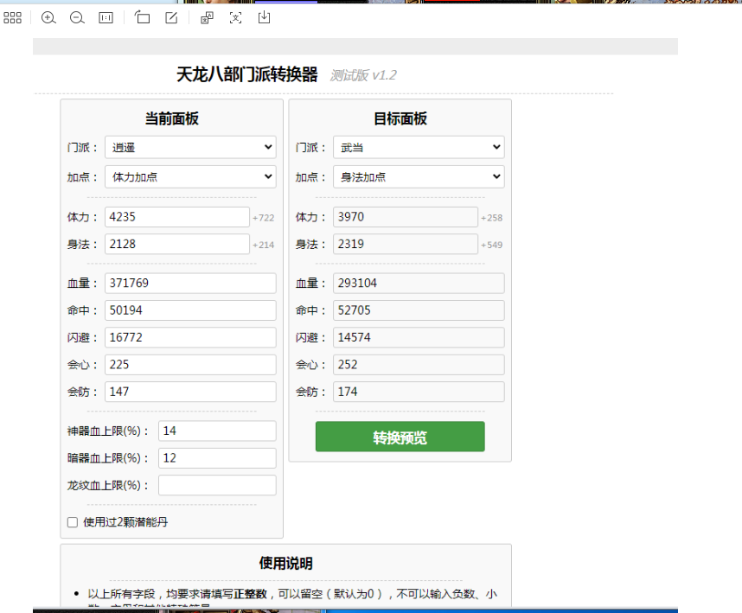Open the edit pencil icon in toolbar

[x=171, y=18]
